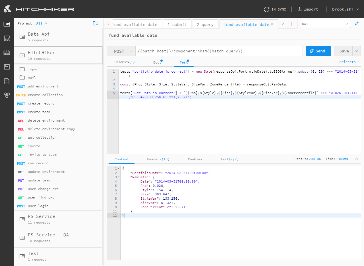Viewport: 364px width, 266px height.
Task: Open the UAT environment dropdown
Action: click(x=325, y=24)
